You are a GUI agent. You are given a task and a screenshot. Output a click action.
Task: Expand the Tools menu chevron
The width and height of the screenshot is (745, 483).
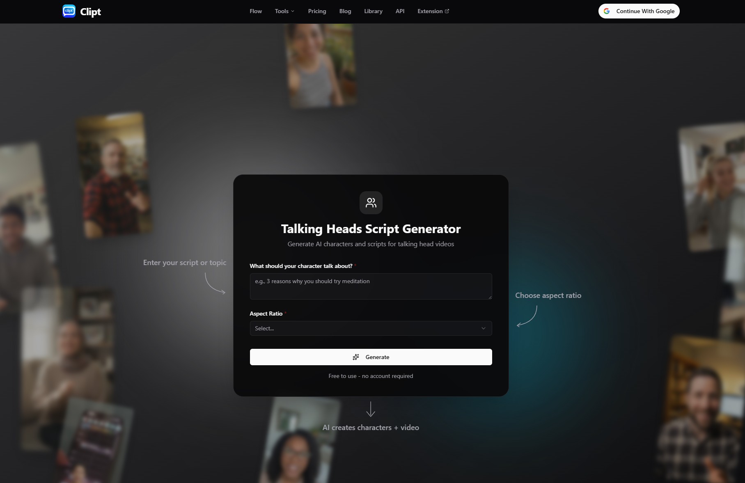(293, 11)
